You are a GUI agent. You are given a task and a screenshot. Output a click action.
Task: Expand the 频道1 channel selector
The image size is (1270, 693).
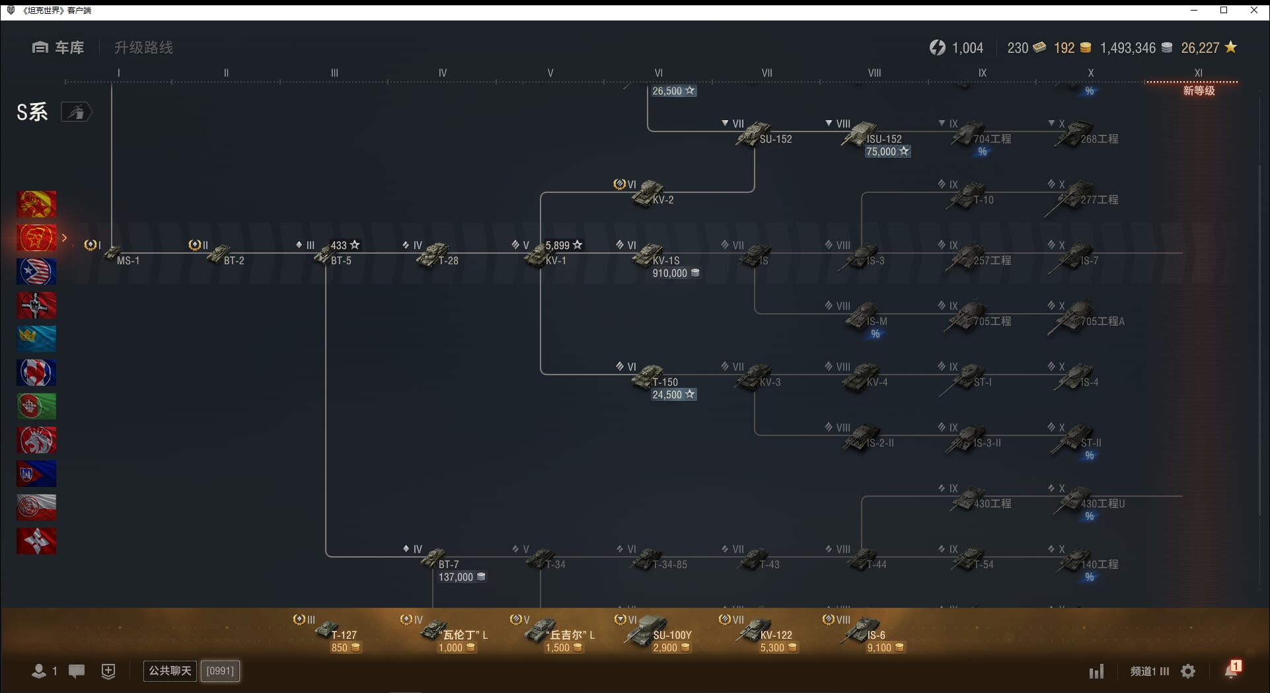pyautogui.click(x=1149, y=671)
